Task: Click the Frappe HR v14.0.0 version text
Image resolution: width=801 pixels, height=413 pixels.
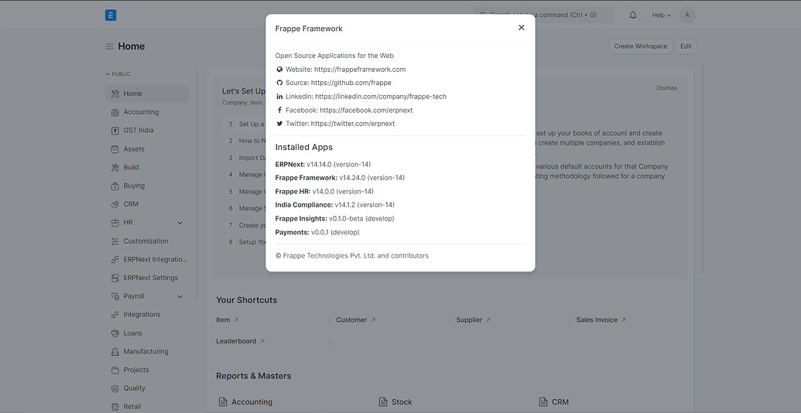Action: [x=343, y=192]
